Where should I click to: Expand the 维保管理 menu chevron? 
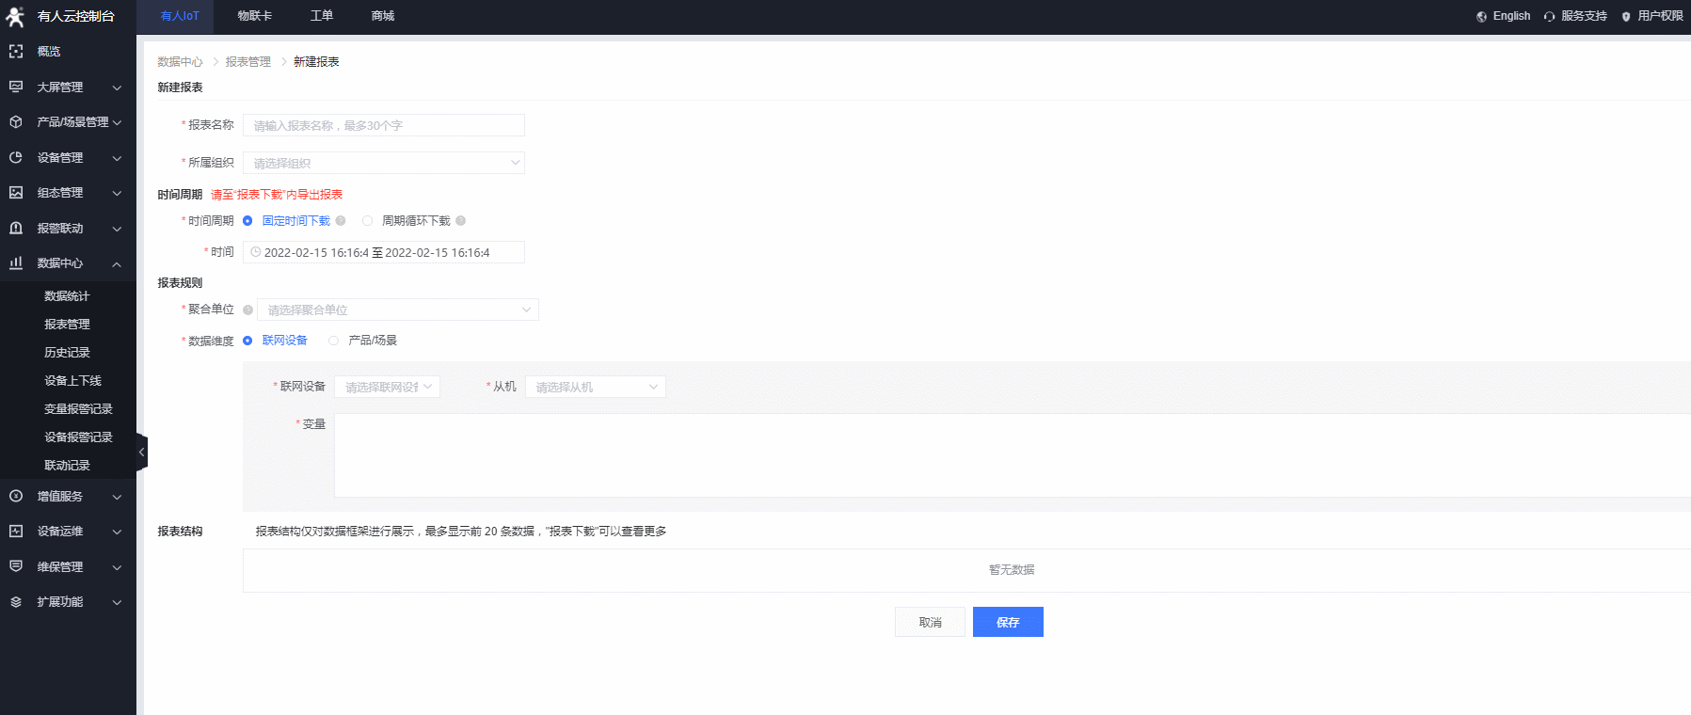point(117,567)
